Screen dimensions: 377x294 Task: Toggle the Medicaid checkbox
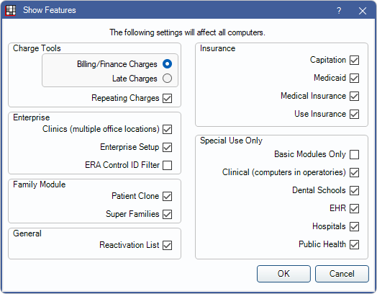point(355,79)
